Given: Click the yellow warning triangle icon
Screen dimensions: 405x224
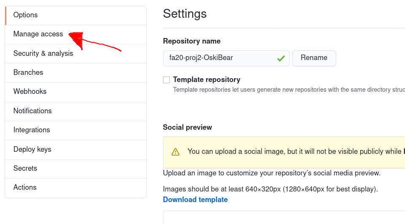Looking at the screenshot, I should [x=175, y=152].
